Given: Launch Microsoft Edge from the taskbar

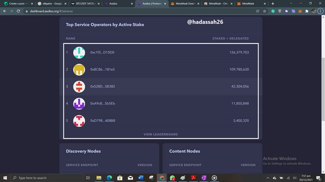Looking at the screenshot, I should coord(110,177).
